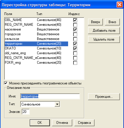Open the Тип dropdown arrow
The image size is (124, 128).
[57, 104]
